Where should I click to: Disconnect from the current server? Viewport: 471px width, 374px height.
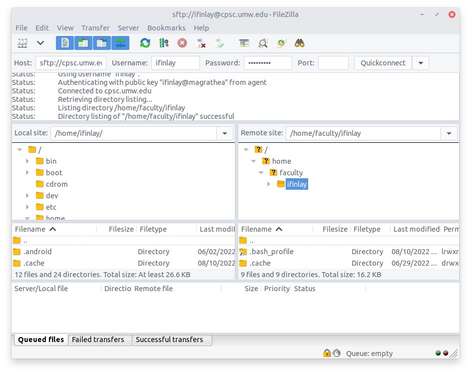pos(201,43)
